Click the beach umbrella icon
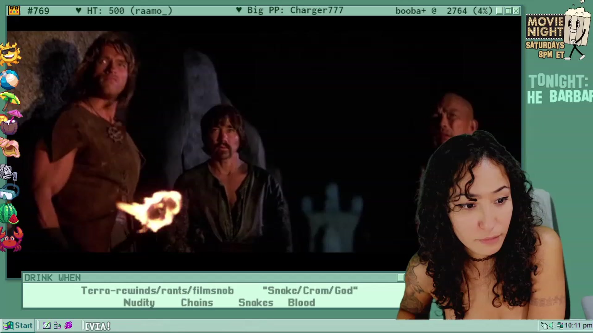Screen dimensions: 593x333 (x=10, y=101)
